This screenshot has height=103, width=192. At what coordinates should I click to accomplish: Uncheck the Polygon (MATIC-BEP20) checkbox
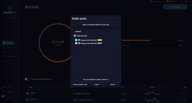(x=76, y=40)
